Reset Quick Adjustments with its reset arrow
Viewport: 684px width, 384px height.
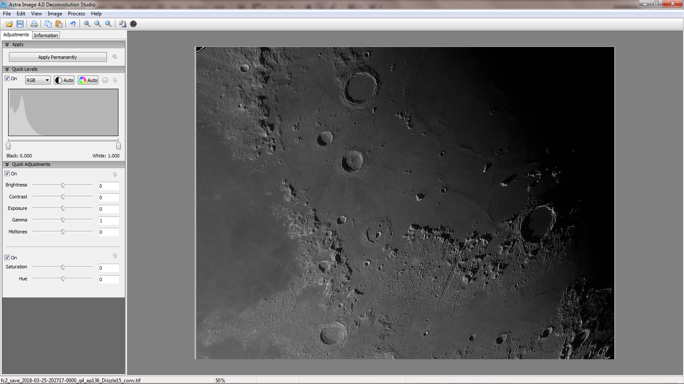(115, 175)
